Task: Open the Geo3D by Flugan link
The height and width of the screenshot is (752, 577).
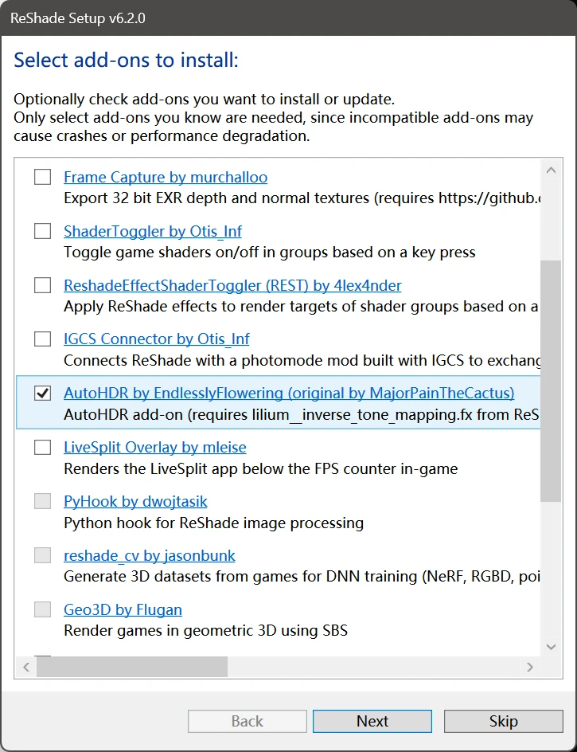Action: coord(123,610)
